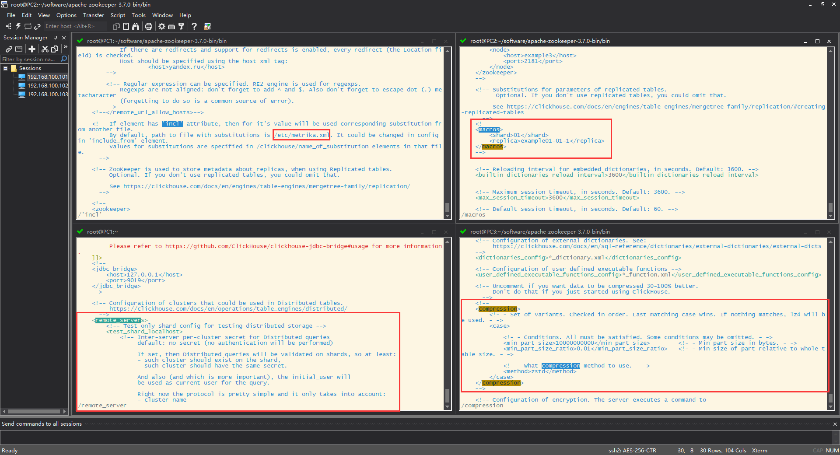Image resolution: width=840 pixels, height=455 pixels.
Task: Click the Copy icon in Session Manager
Action: click(x=55, y=49)
